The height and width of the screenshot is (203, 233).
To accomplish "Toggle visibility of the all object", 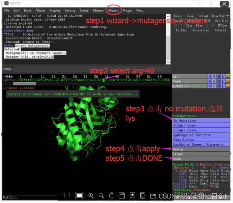I will coord(189,77).
